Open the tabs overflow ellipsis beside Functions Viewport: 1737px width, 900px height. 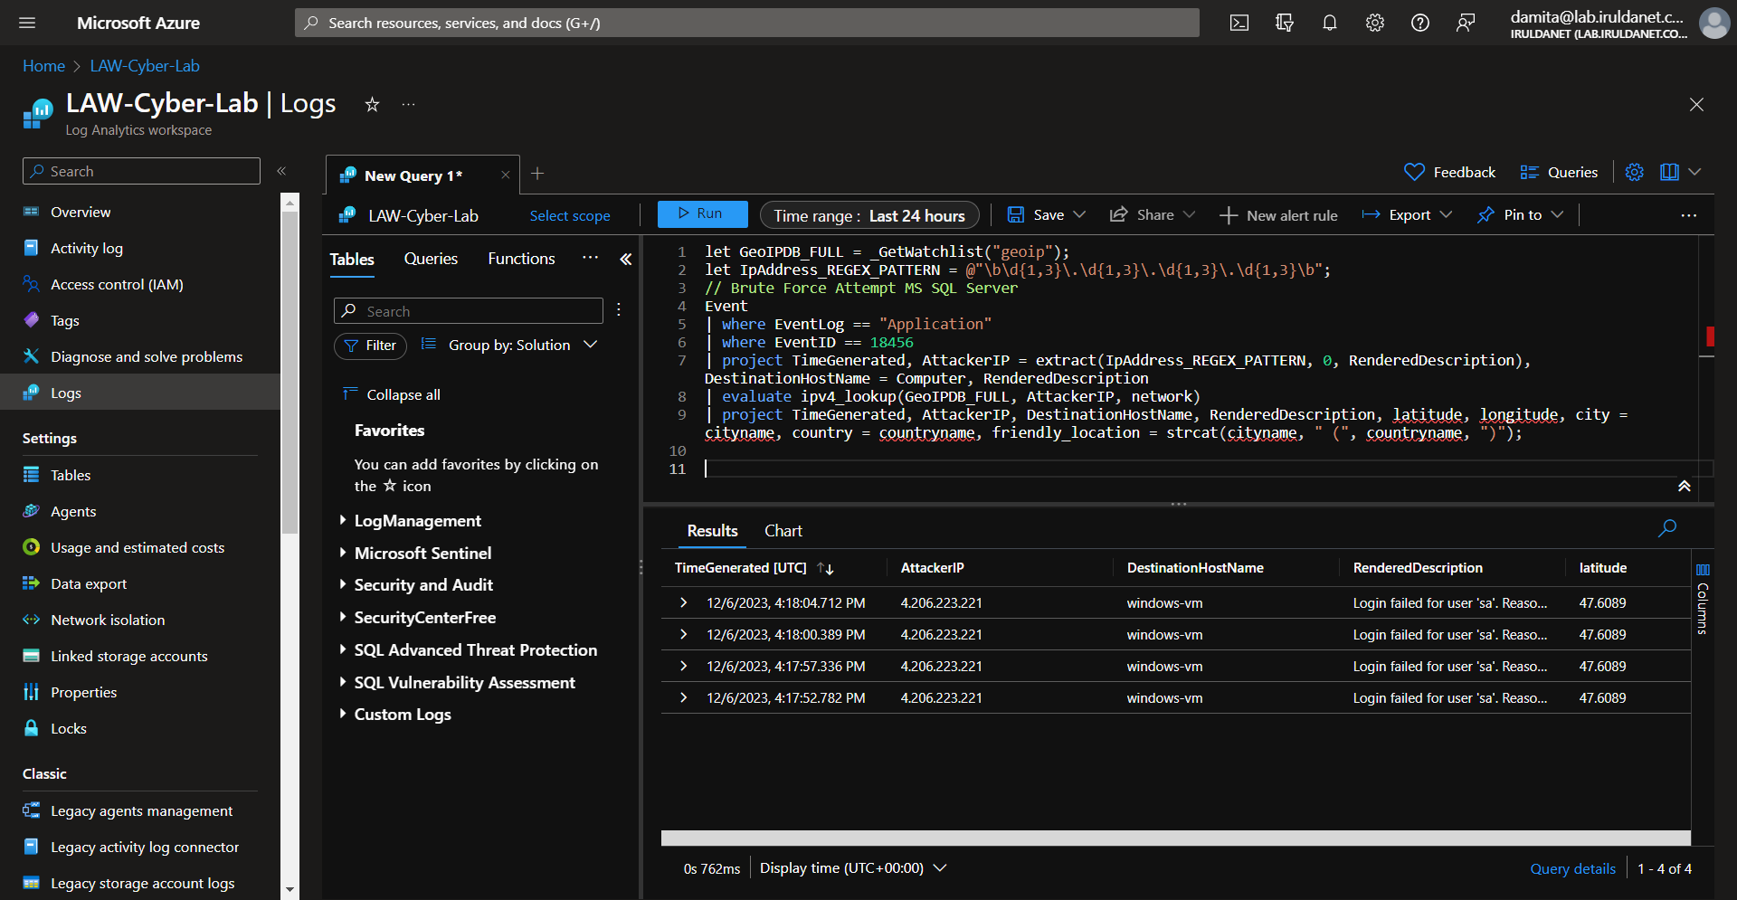(x=591, y=258)
